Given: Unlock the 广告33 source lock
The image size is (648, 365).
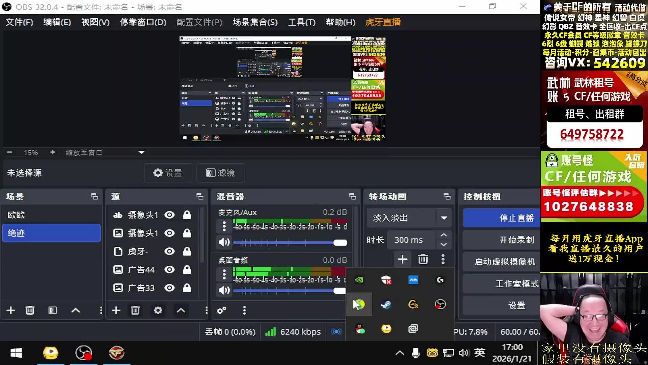Looking at the screenshot, I should [187, 288].
